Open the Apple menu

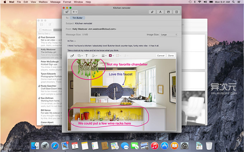tap(5, 2)
